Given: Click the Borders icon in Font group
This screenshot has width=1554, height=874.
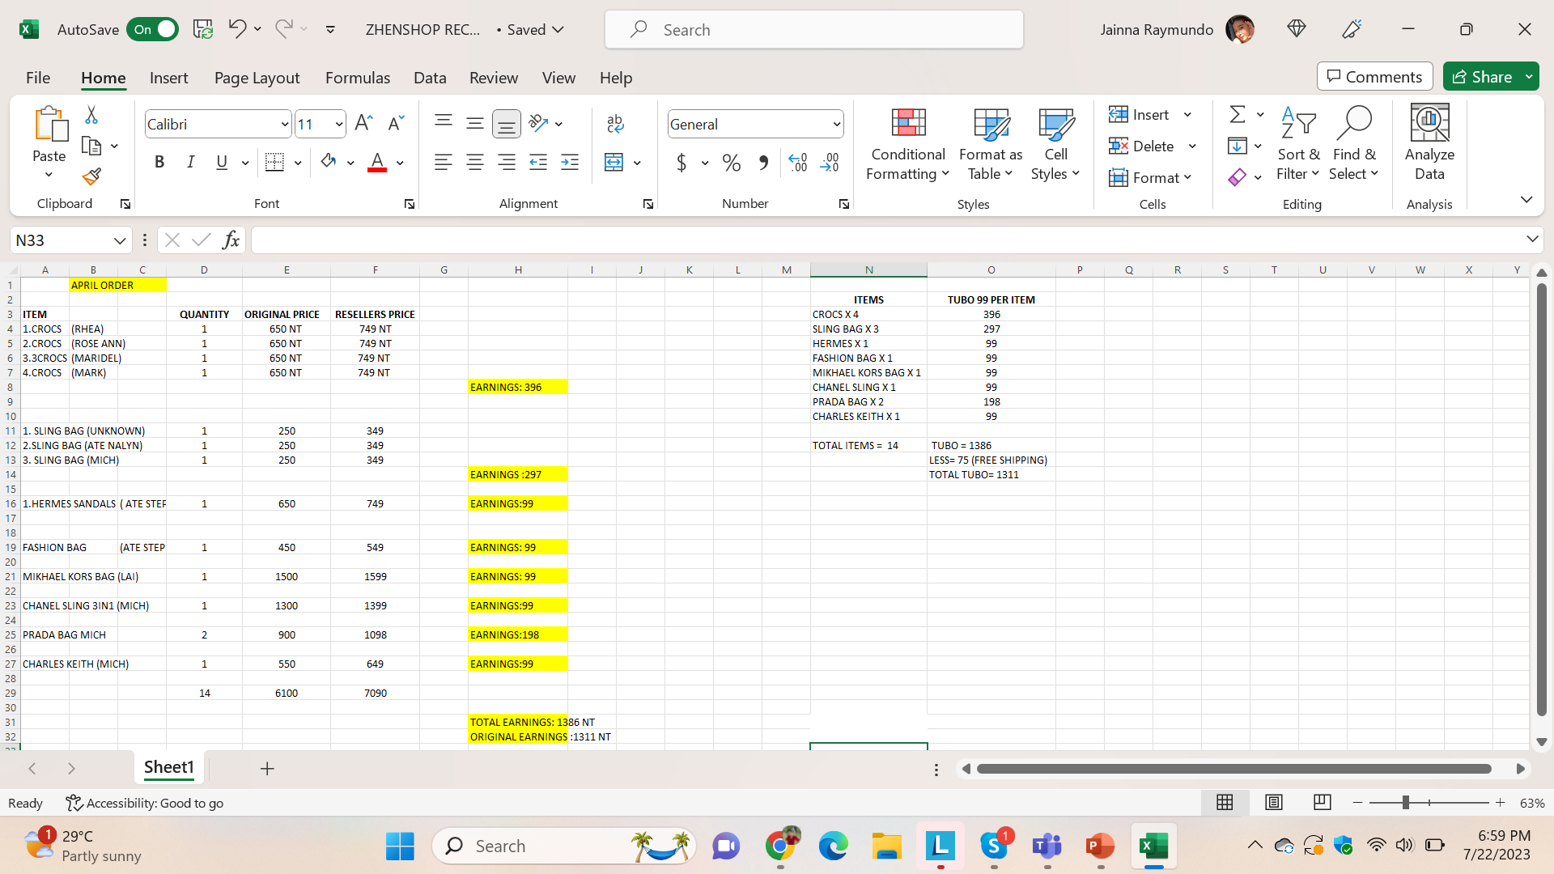Looking at the screenshot, I should point(274,162).
